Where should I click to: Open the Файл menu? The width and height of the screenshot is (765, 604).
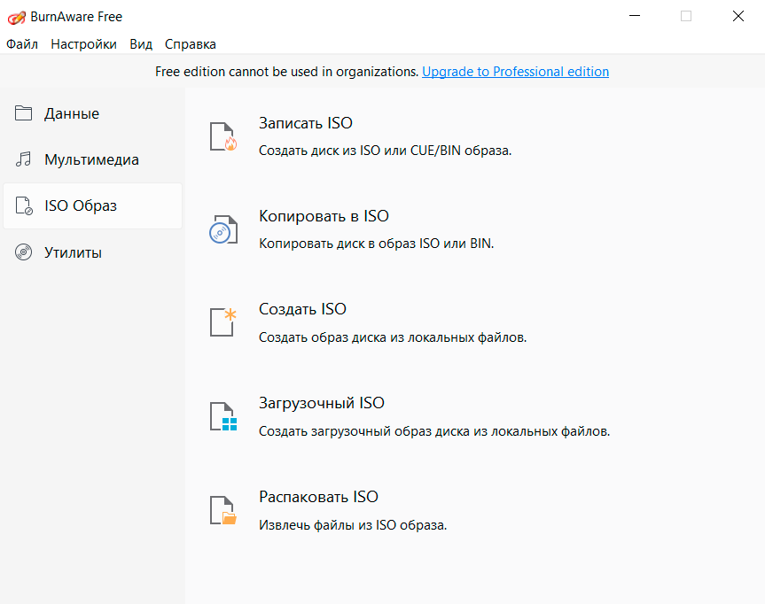click(x=22, y=44)
